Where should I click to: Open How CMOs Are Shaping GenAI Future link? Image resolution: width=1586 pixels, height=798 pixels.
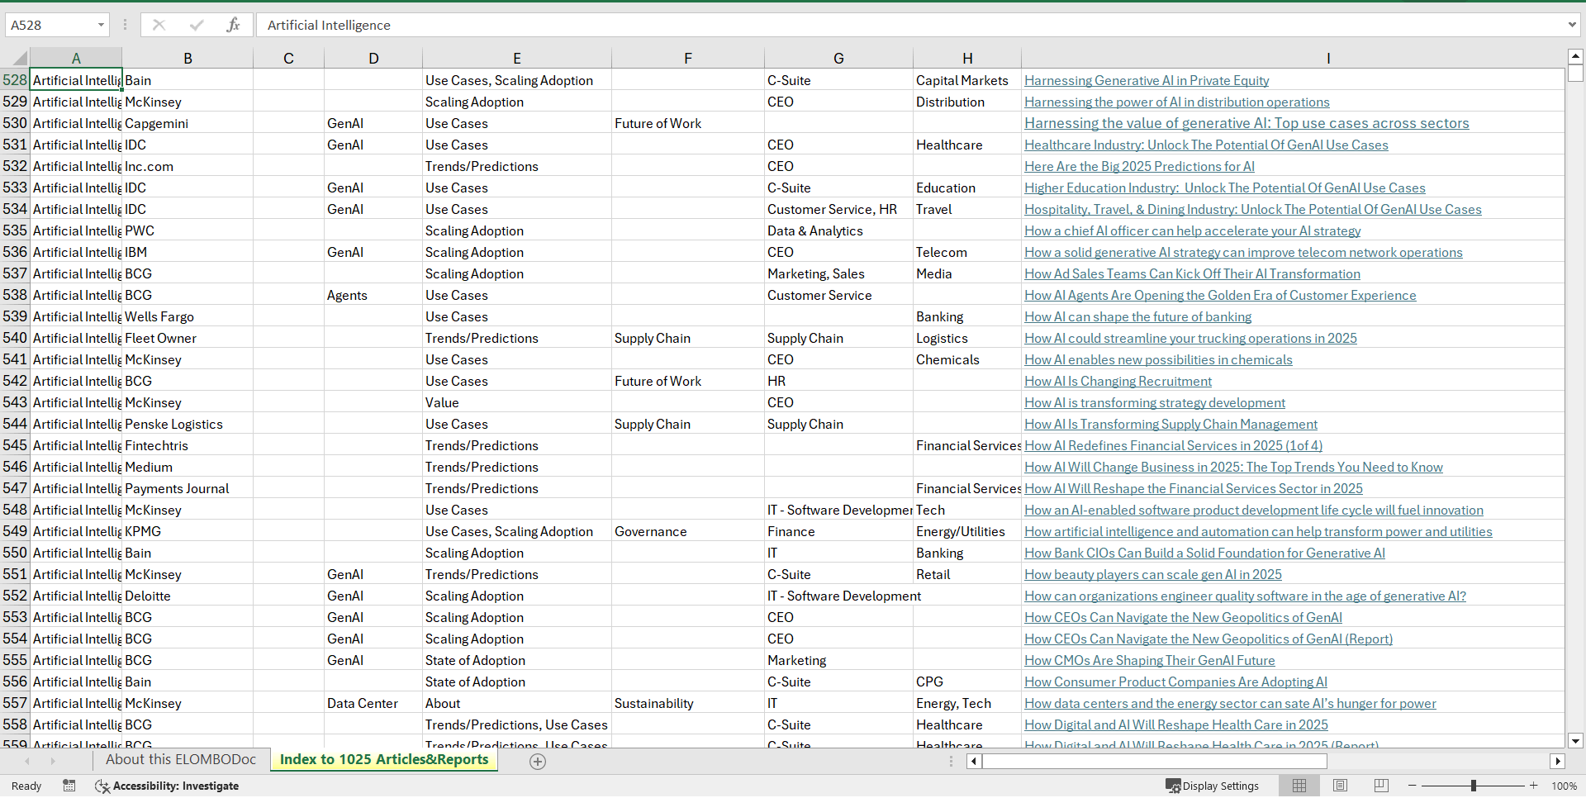tap(1149, 660)
